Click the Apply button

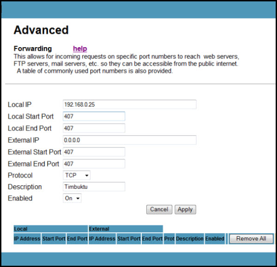point(185,209)
